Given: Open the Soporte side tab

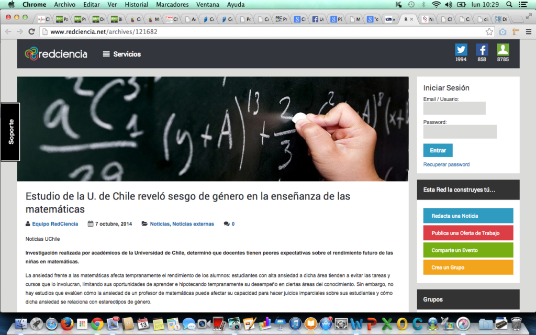Looking at the screenshot, I should (x=10, y=131).
